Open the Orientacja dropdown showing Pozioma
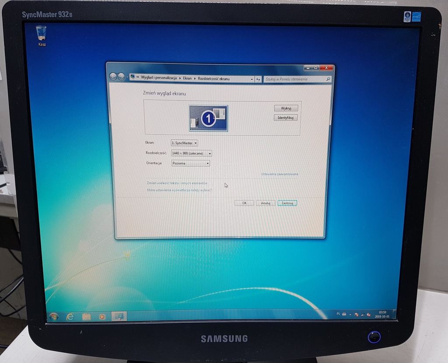Image resolution: width=448 pixels, height=363 pixels. tap(191, 163)
